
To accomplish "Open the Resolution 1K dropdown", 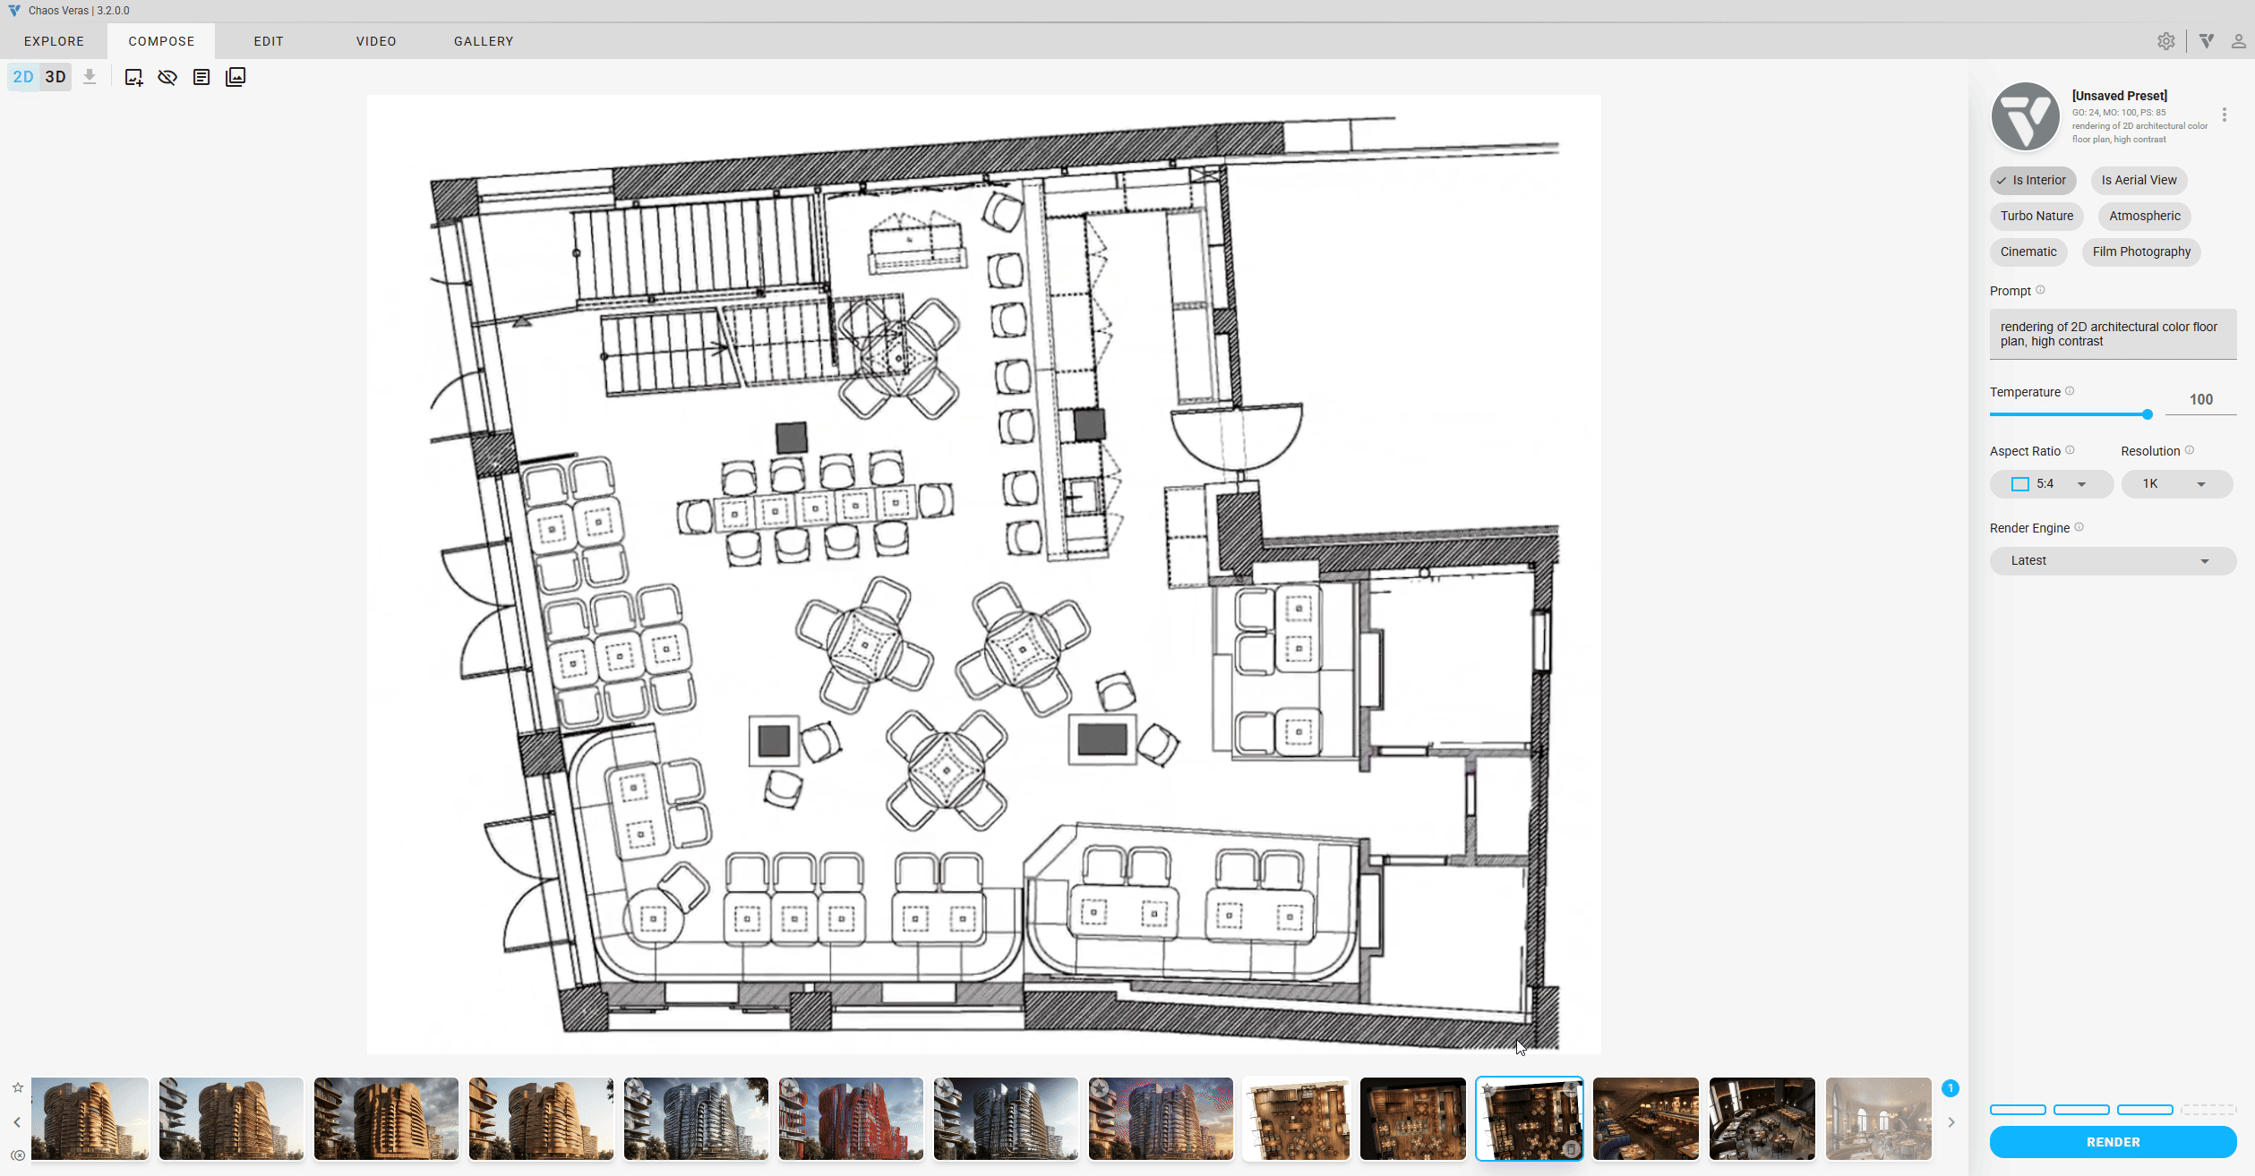I will coord(2175,484).
